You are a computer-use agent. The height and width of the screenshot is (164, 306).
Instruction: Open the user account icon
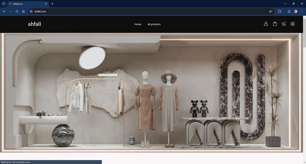(x=266, y=24)
